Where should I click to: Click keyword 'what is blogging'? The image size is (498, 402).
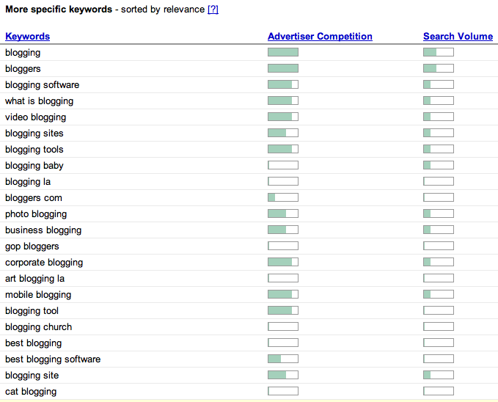point(40,101)
